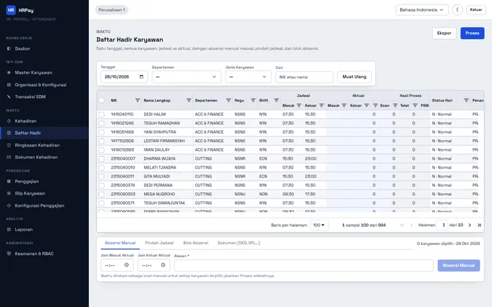Open filter for Departemen column
This screenshot has width=492, height=307.
click(228, 100)
